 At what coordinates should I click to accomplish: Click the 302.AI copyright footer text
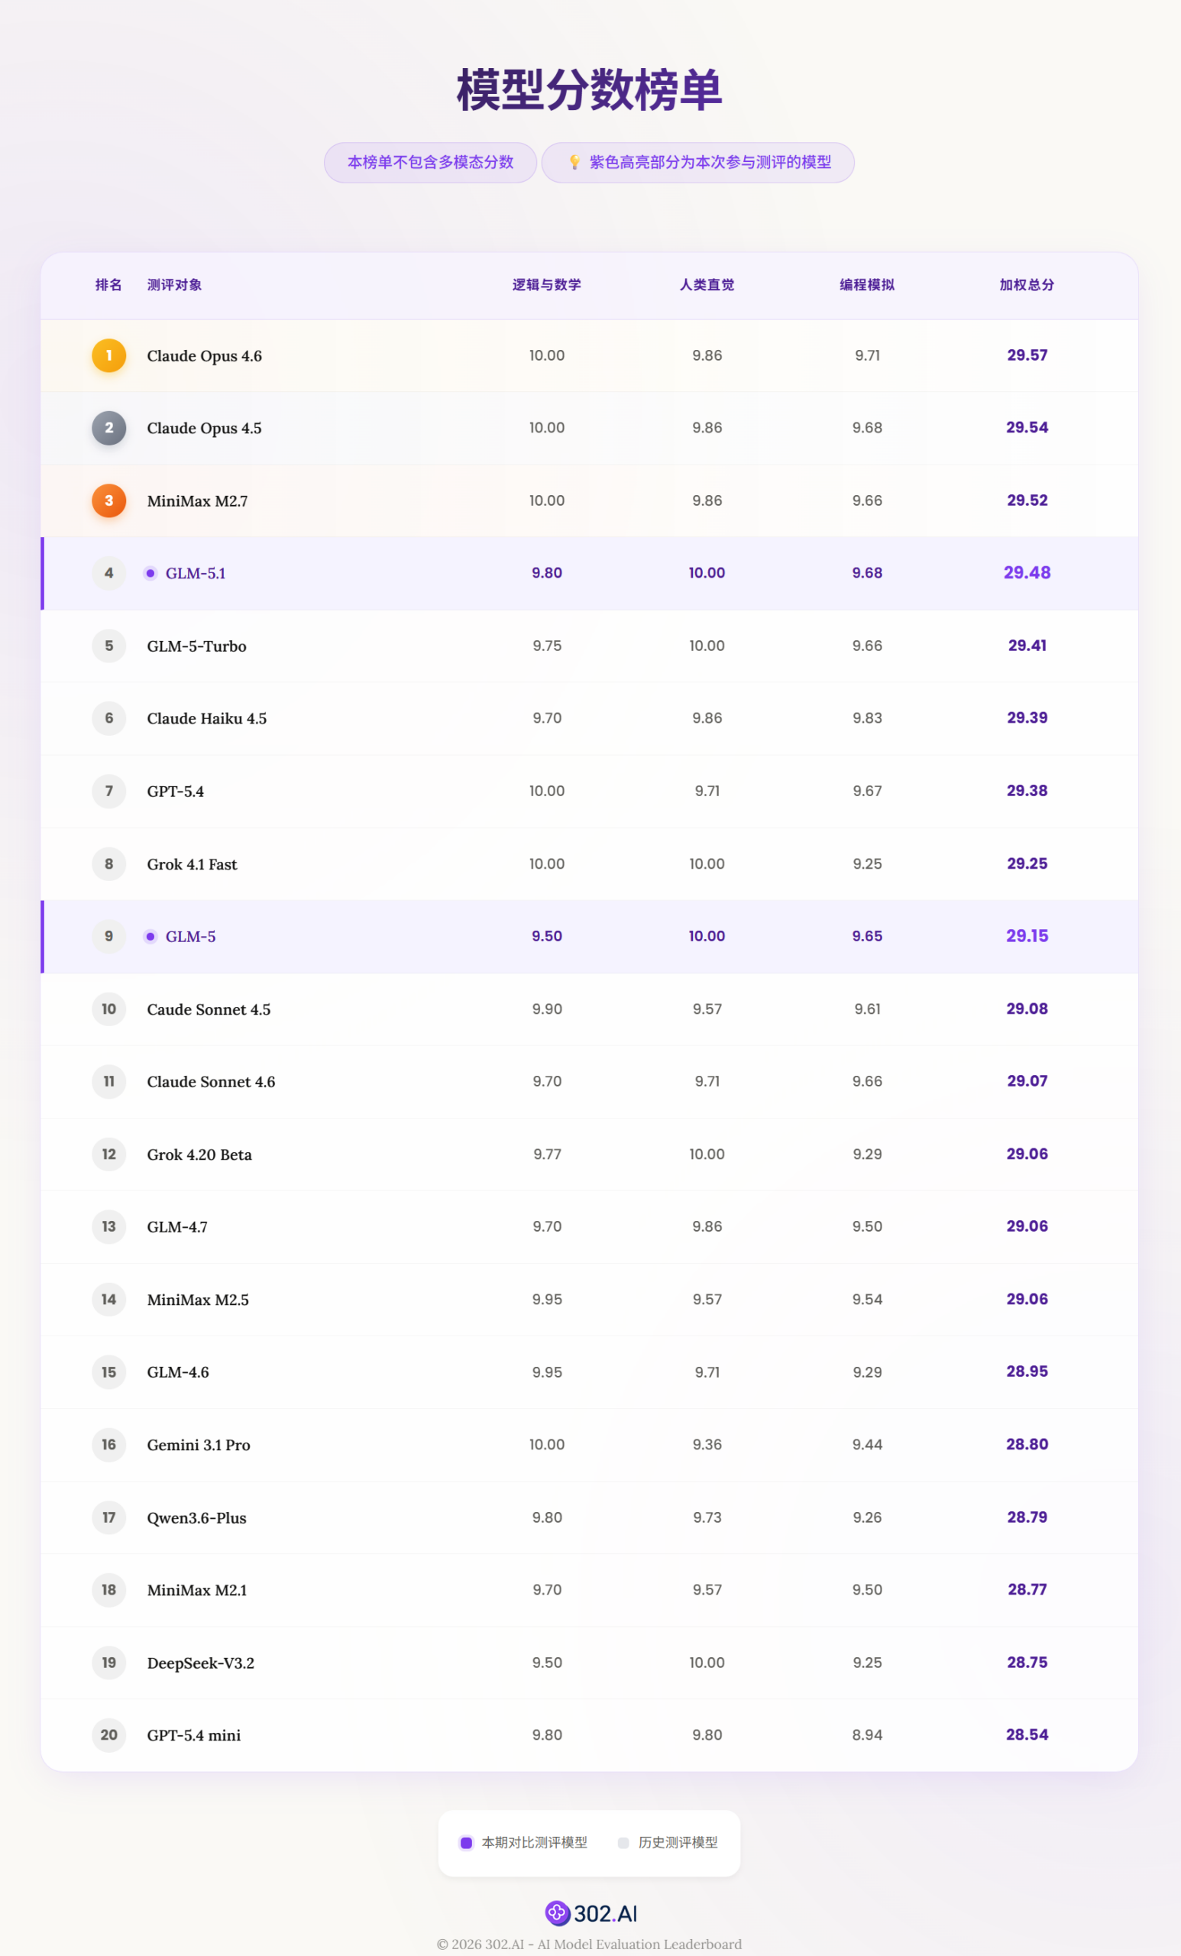click(589, 1944)
